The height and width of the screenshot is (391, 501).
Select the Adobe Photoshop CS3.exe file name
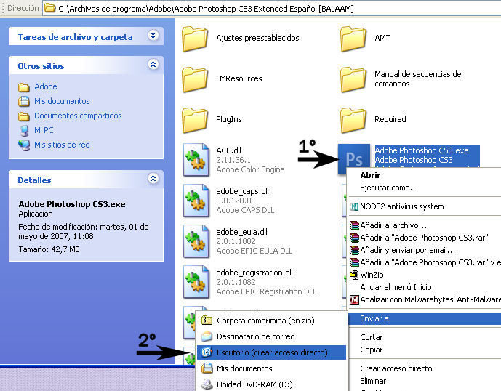coord(422,150)
